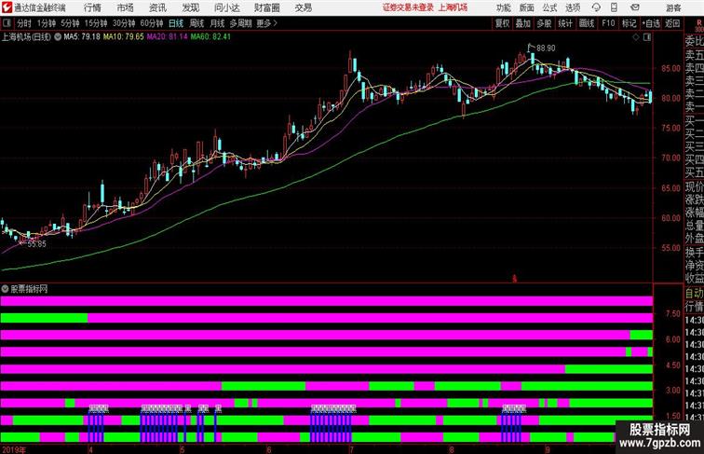Add to watchlist with +自选

(651, 23)
